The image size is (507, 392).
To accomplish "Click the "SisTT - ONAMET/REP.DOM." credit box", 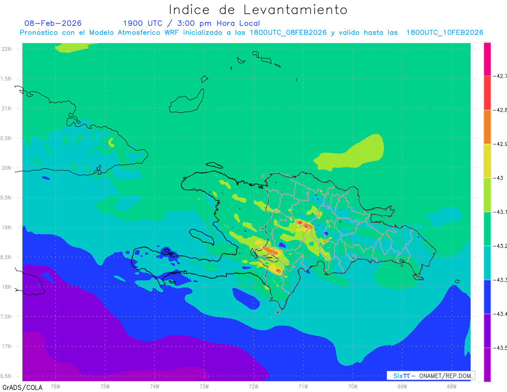I will pos(431,376).
